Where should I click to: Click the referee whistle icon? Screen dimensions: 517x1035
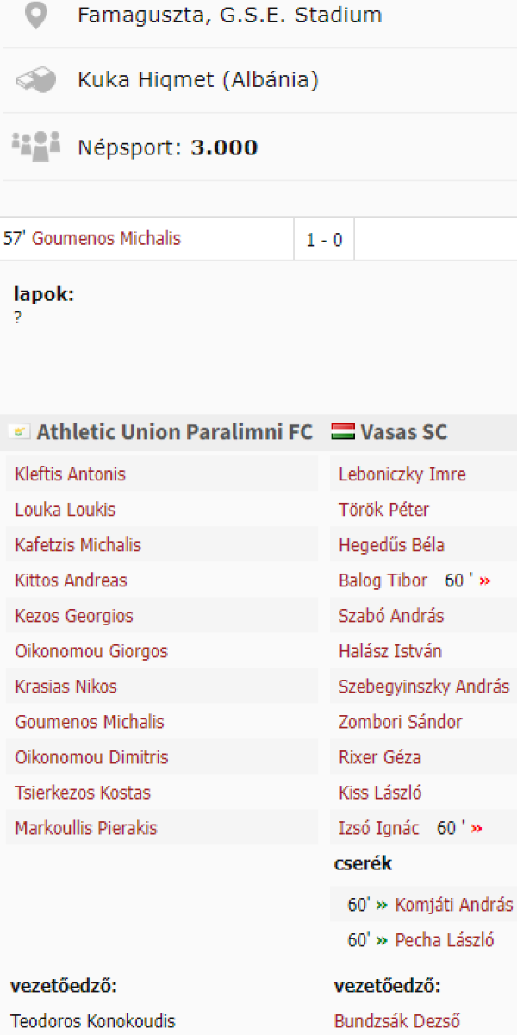[35, 80]
